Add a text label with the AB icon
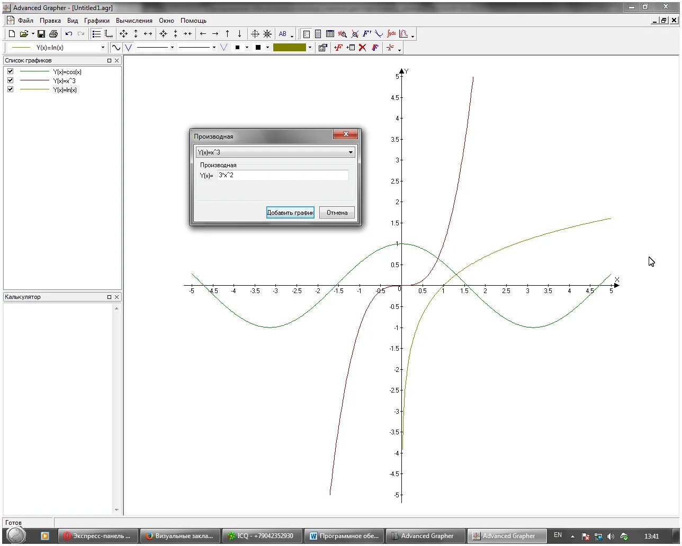682x546 pixels. click(283, 34)
